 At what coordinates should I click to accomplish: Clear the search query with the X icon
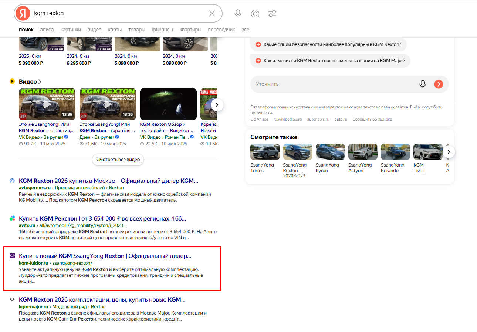tap(212, 13)
